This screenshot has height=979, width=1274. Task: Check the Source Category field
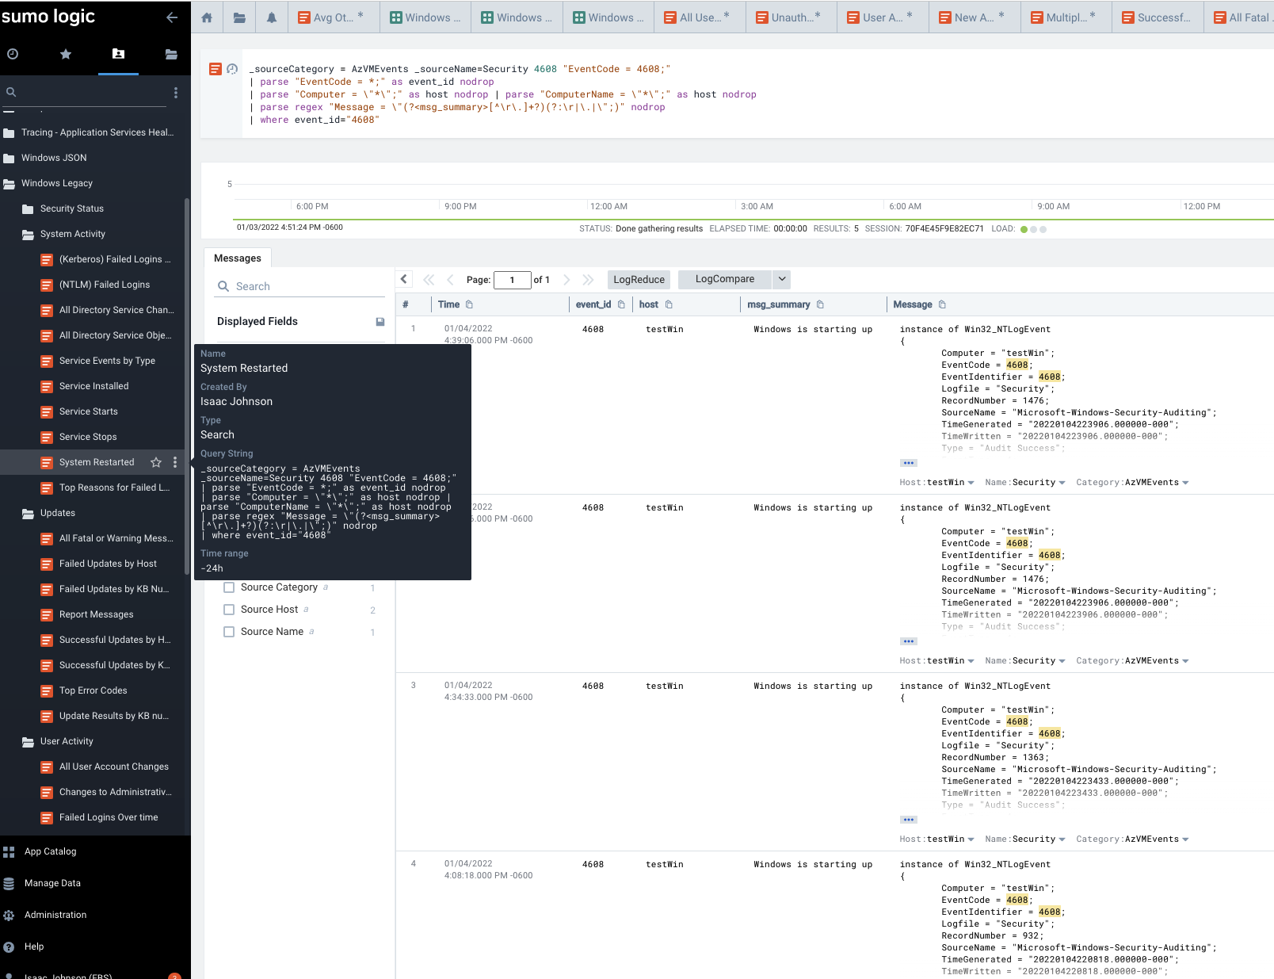point(229,587)
